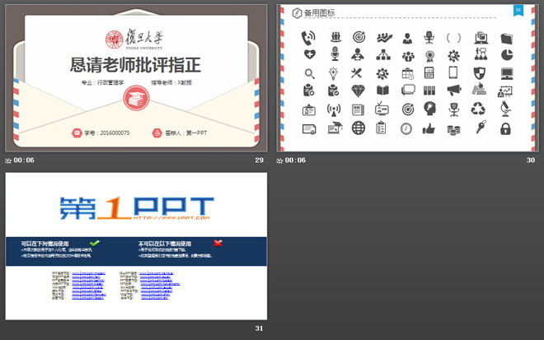
Task: Click the recycle arrows icon
Action: point(478,109)
